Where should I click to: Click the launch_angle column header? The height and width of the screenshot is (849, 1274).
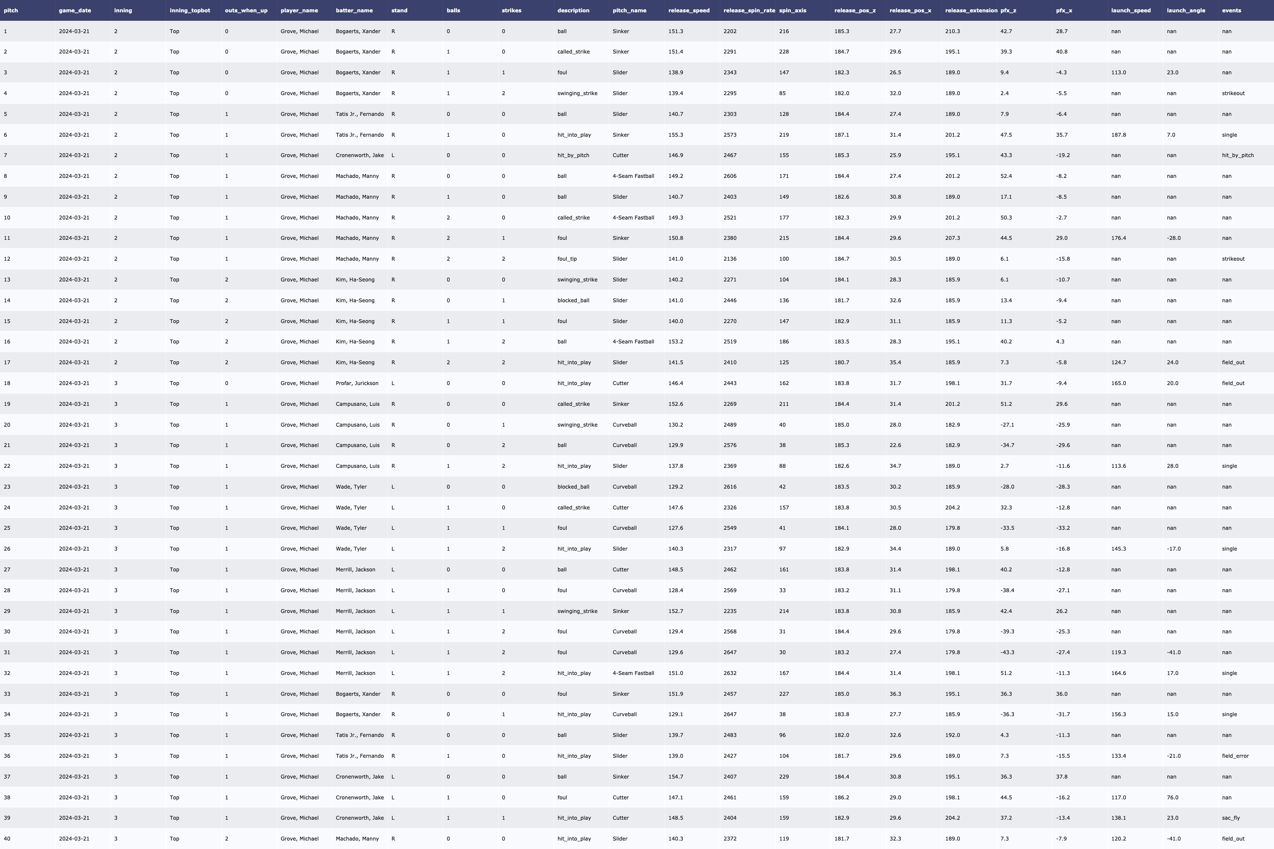click(1185, 10)
